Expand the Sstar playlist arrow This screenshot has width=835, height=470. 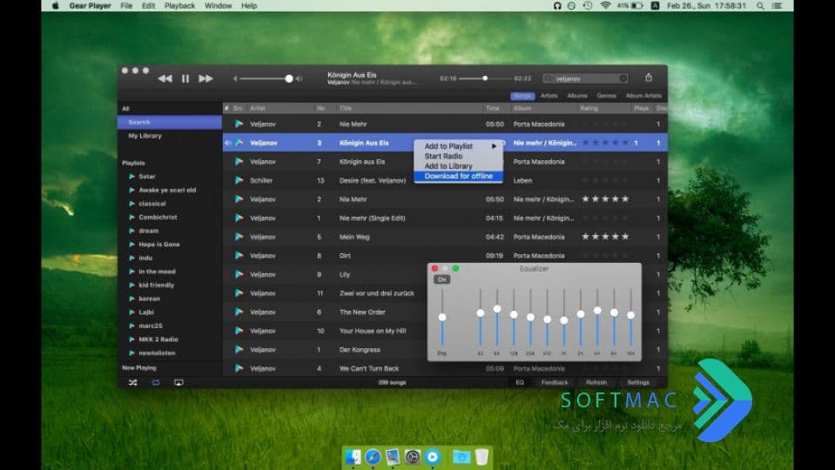(x=131, y=176)
